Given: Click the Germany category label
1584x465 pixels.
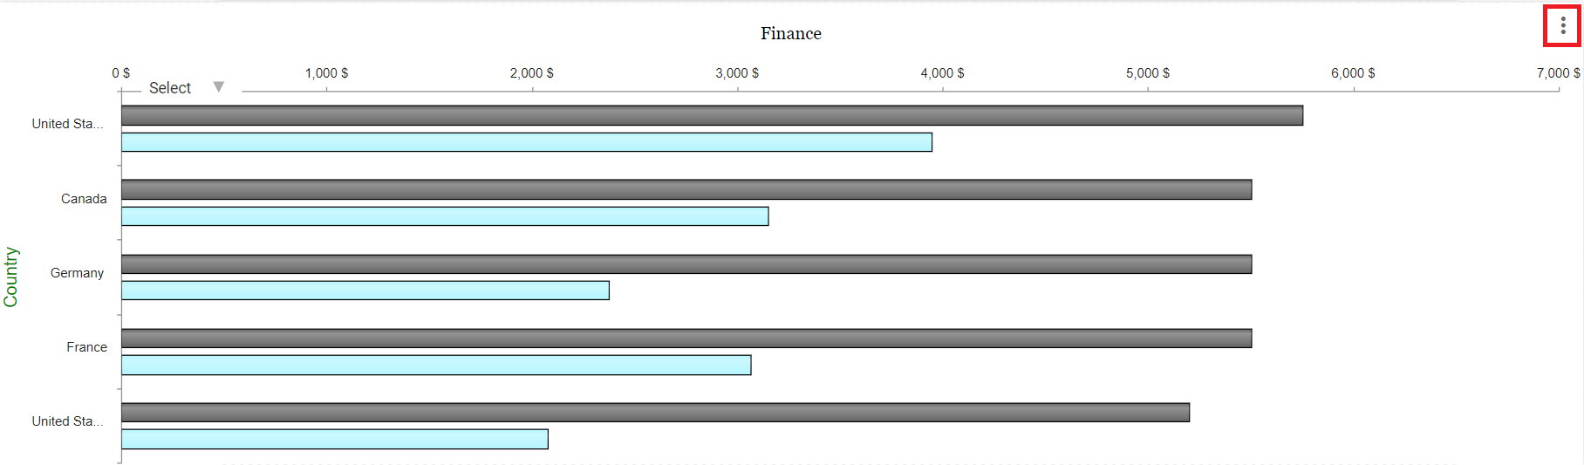Looking at the screenshot, I should tap(77, 273).
